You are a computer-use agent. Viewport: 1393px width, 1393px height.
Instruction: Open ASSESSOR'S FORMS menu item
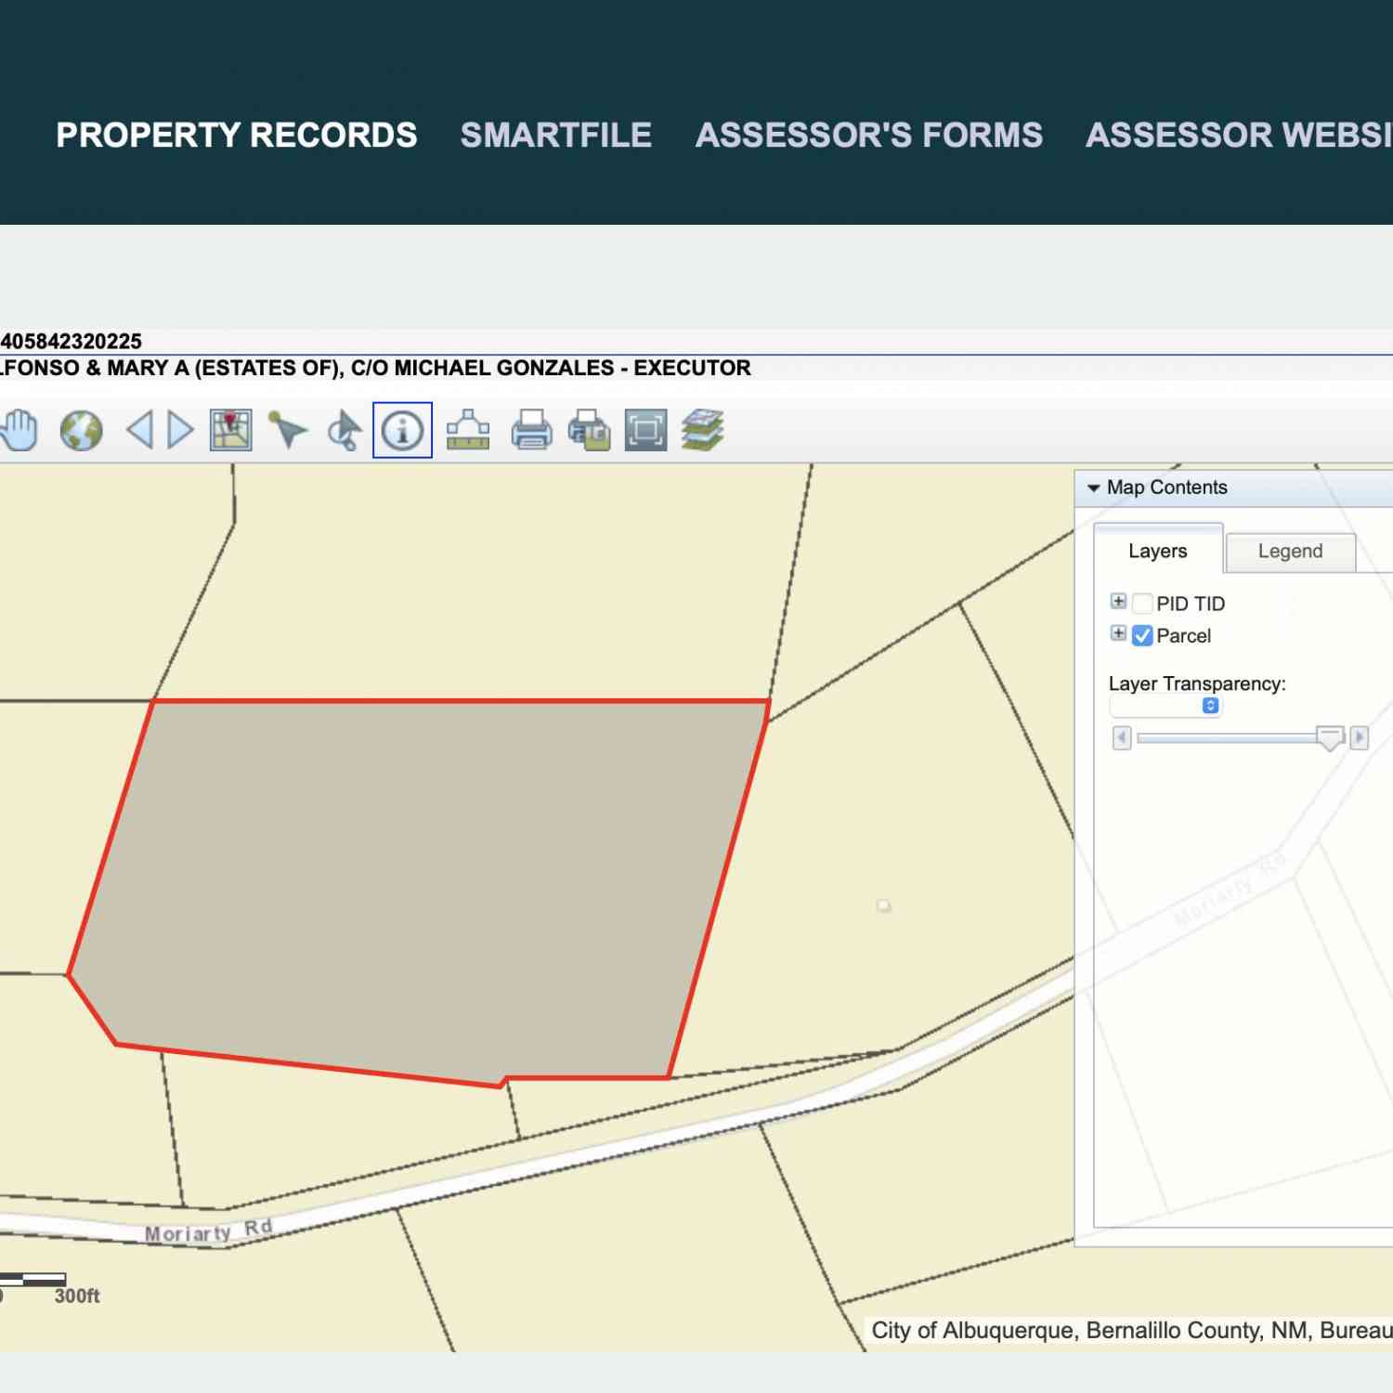tap(869, 135)
